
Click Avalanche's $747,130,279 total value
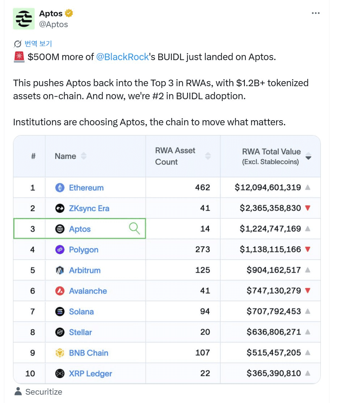coord(274,291)
